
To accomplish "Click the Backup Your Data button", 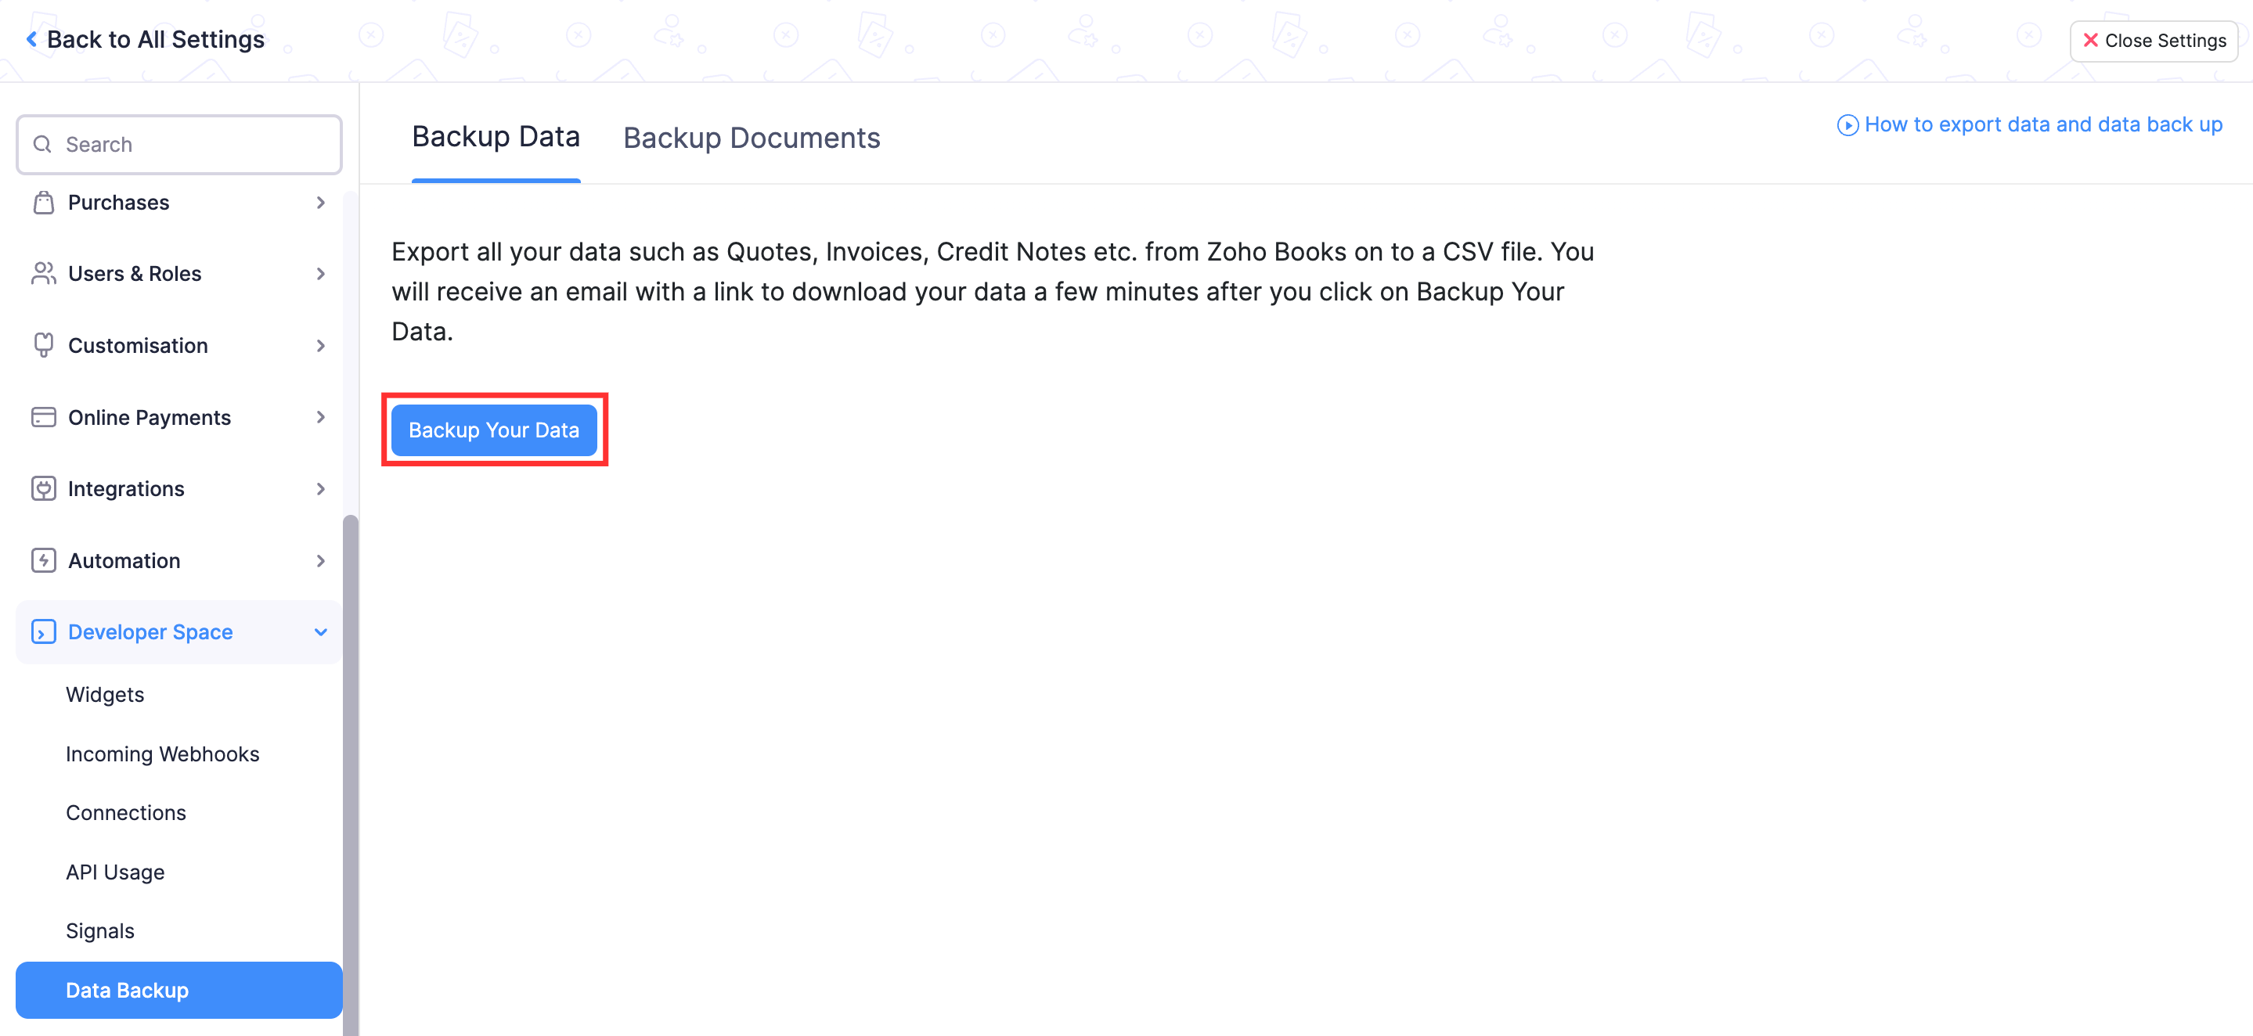I will click(x=496, y=430).
